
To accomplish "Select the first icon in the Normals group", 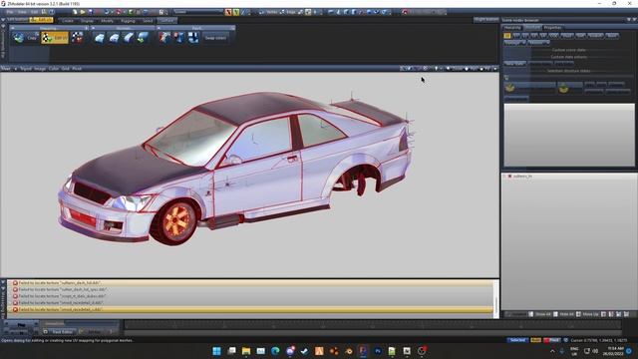I will coord(100,38).
